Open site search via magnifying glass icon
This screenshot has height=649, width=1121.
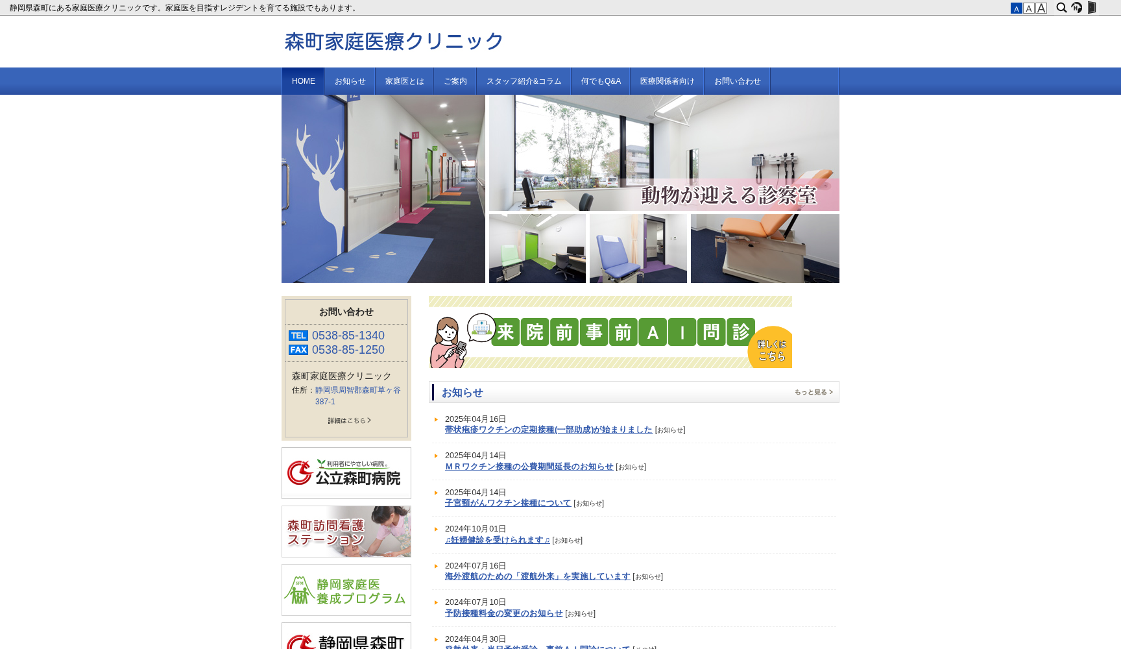1062,8
